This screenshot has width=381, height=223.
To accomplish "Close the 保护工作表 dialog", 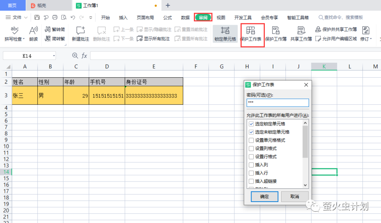I will pyautogui.click(x=306, y=85).
